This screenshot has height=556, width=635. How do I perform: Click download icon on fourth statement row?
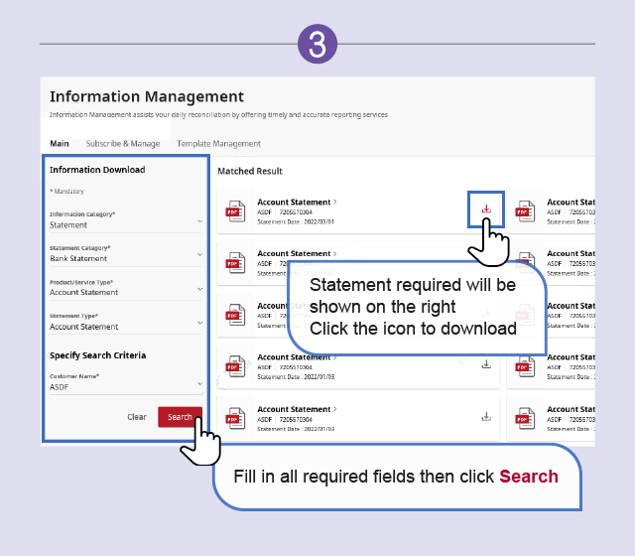(486, 363)
